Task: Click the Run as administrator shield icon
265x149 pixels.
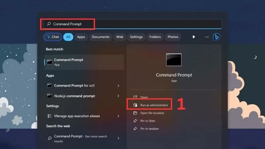Action: pos(135,105)
